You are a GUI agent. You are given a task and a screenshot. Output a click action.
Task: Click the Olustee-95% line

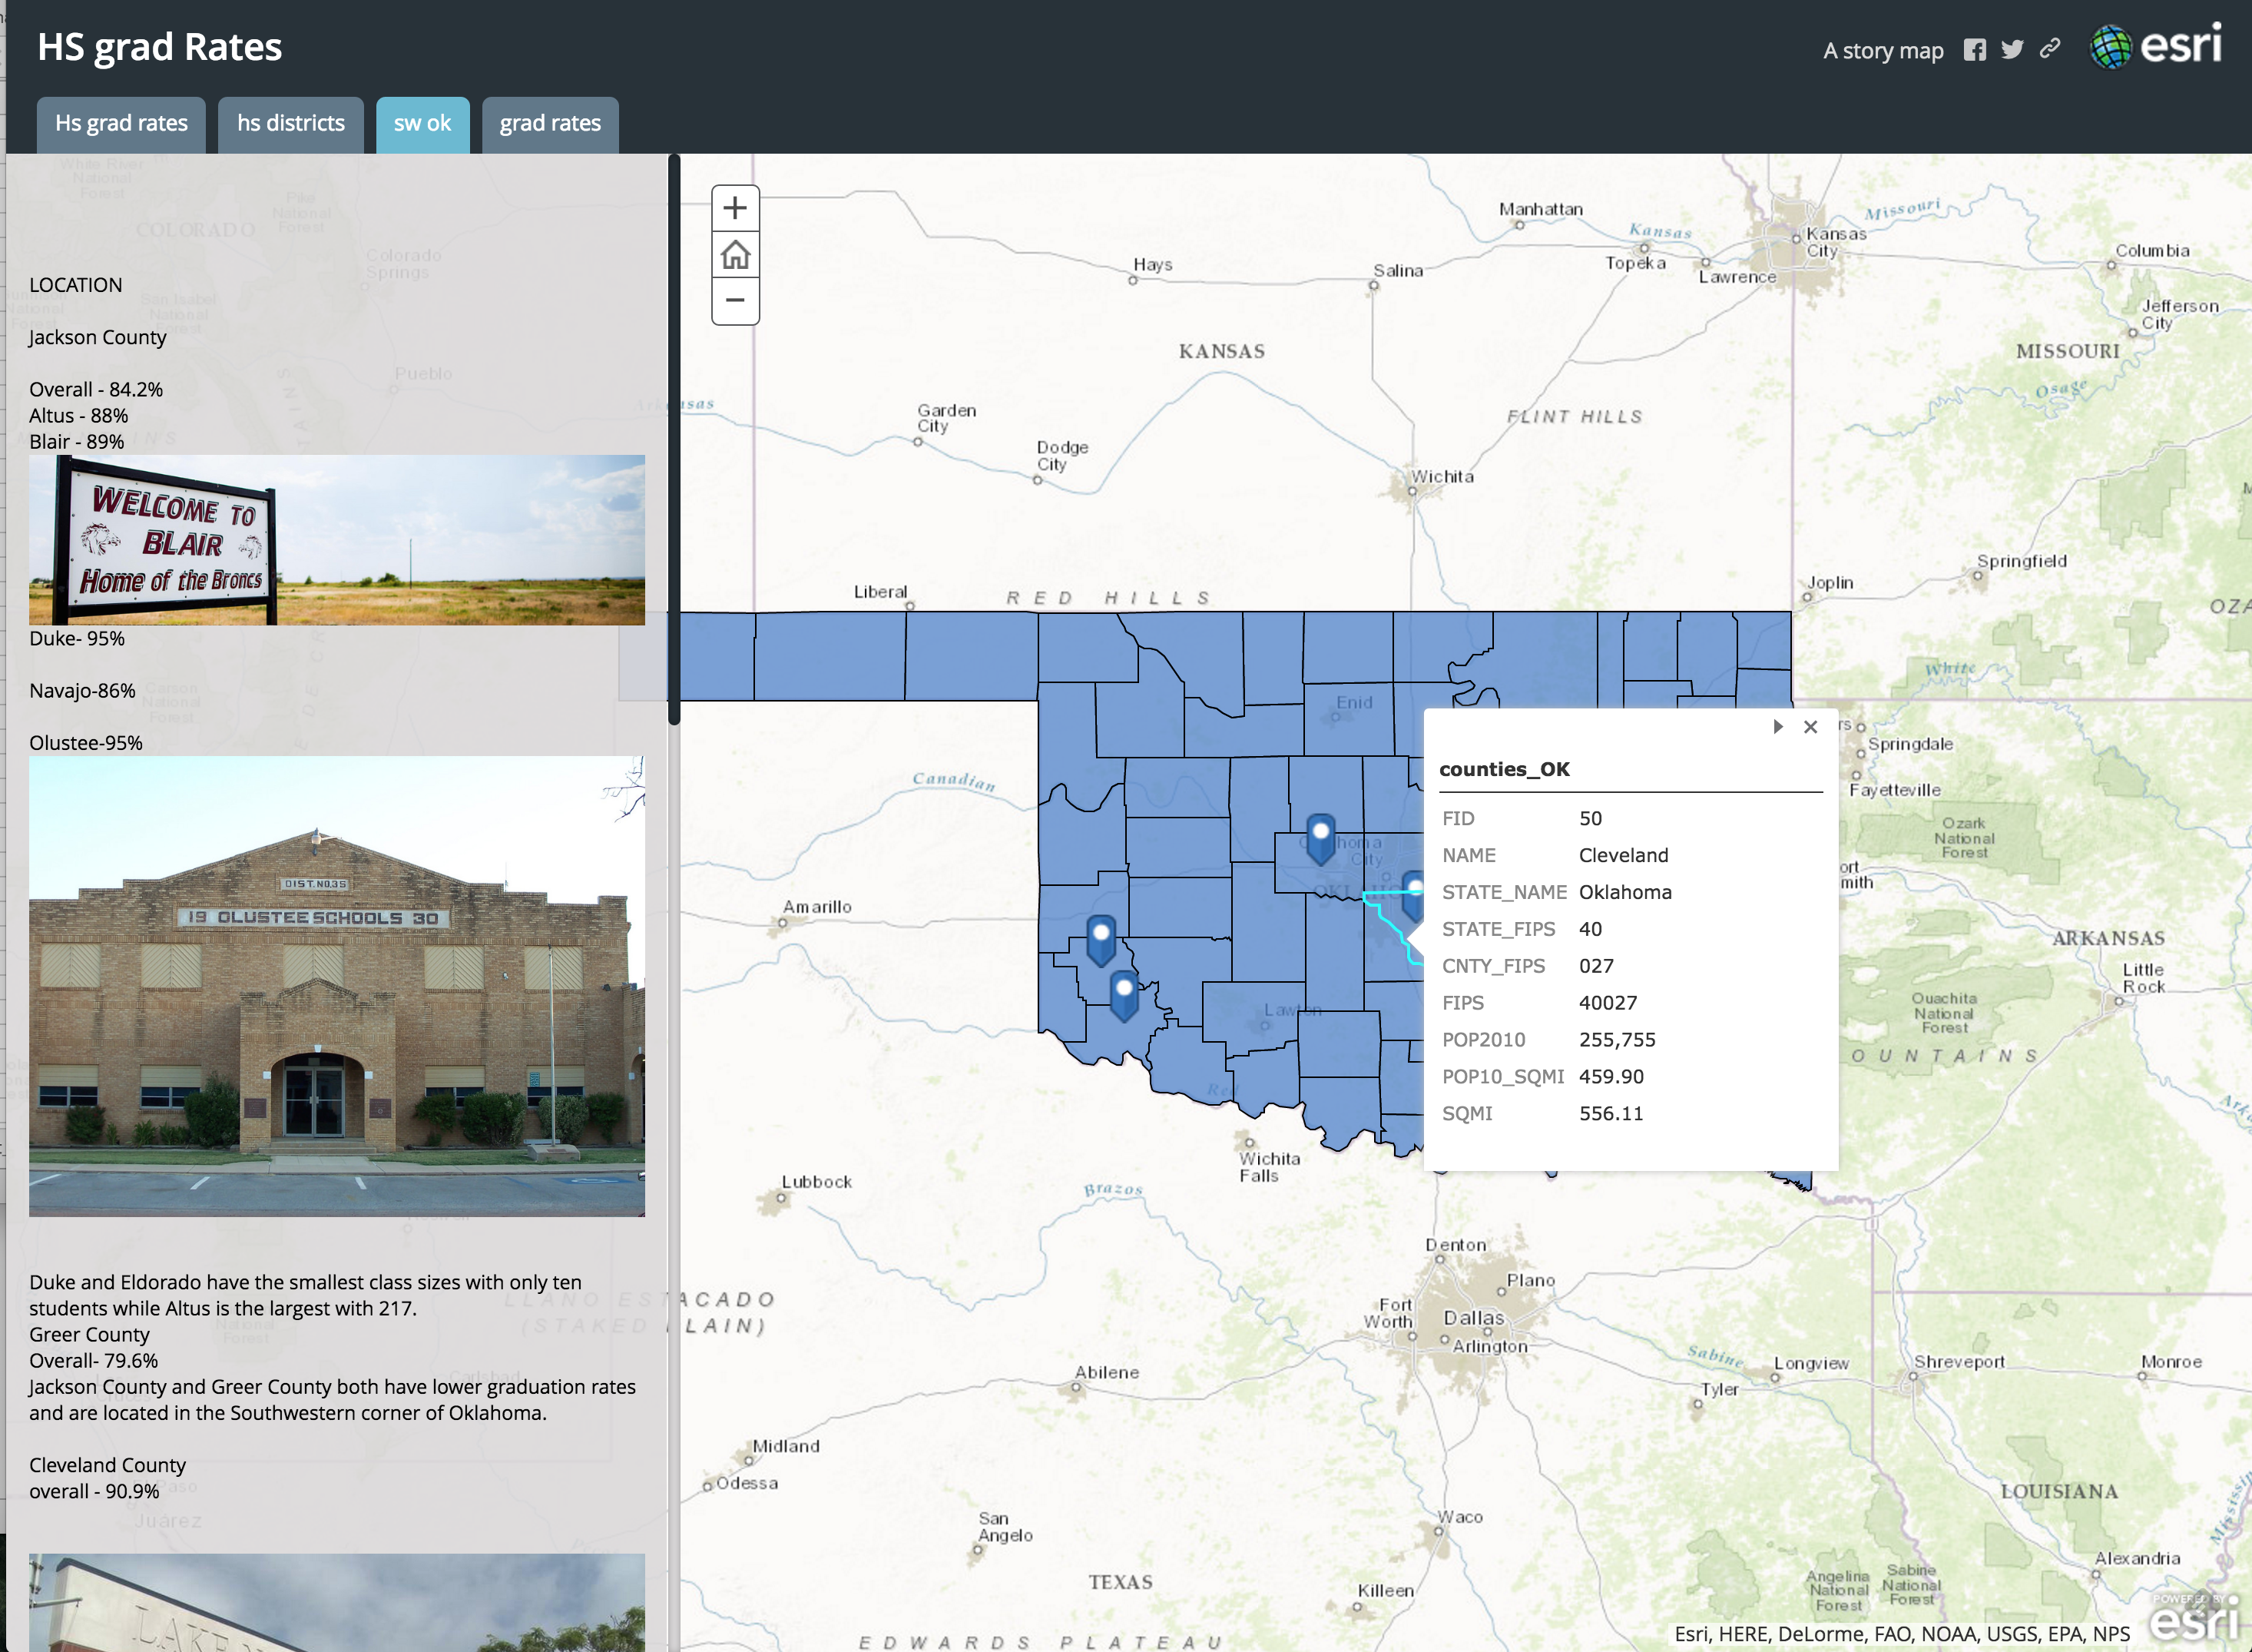86,743
